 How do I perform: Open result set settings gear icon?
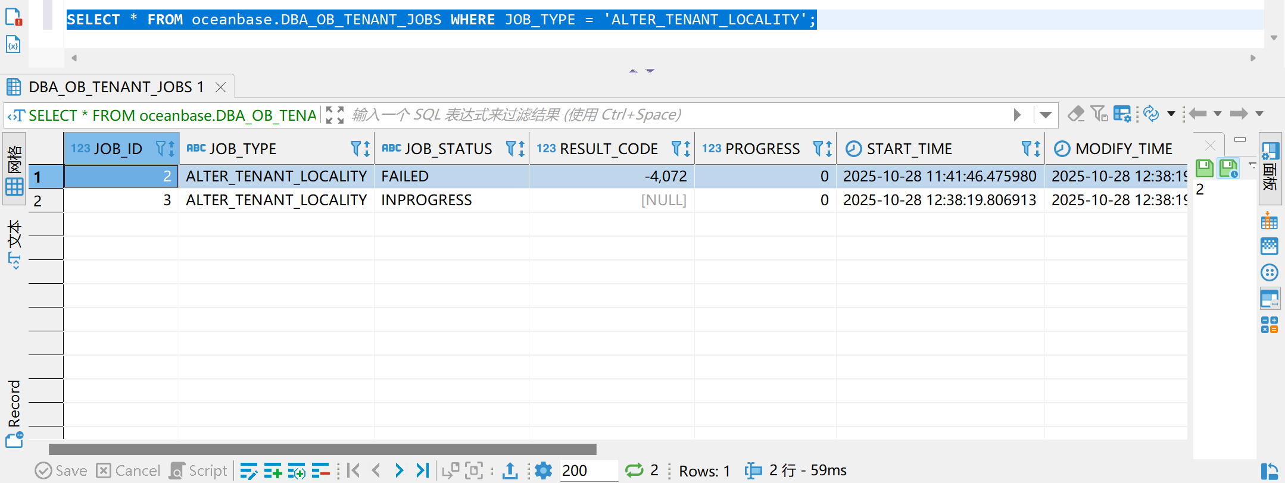point(543,471)
